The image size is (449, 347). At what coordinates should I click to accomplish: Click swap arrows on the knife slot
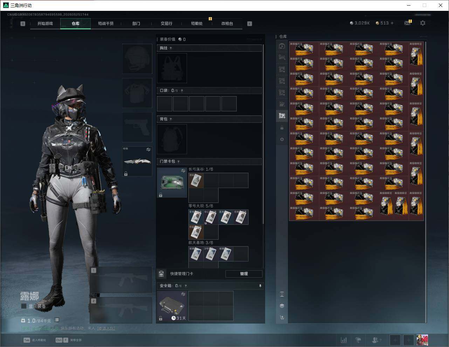[148, 150]
